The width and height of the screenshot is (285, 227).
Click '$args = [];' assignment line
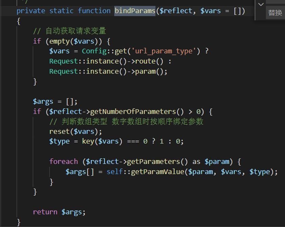click(x=55, y=102)
